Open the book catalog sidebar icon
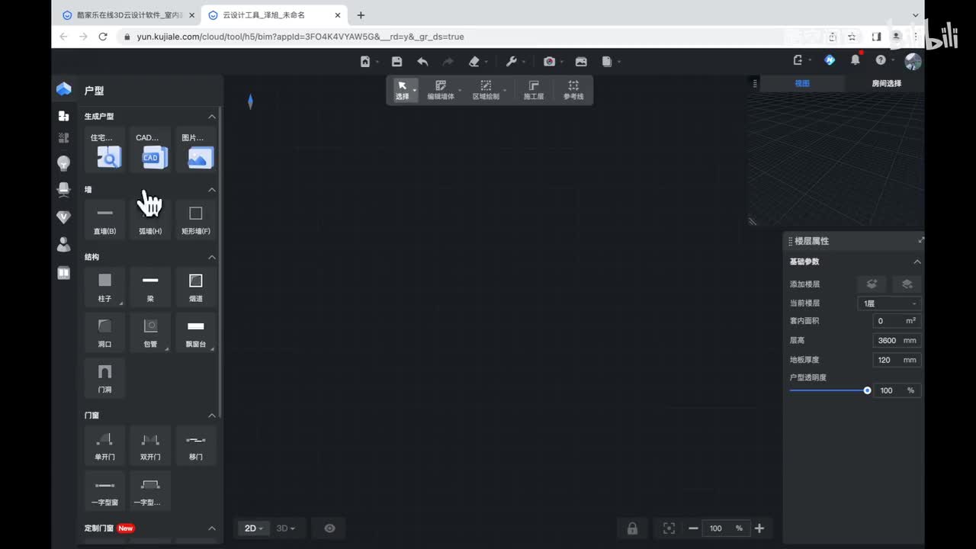Image resolution: width=976 pixels, height=549 pixels. (64, 272)
